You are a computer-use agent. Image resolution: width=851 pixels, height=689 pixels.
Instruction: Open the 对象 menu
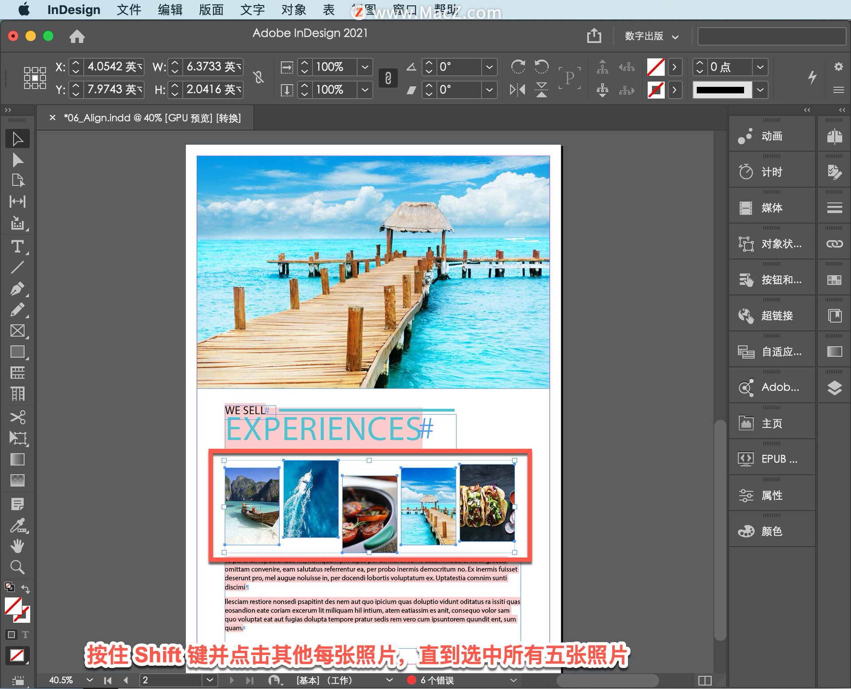click(293, 9)
